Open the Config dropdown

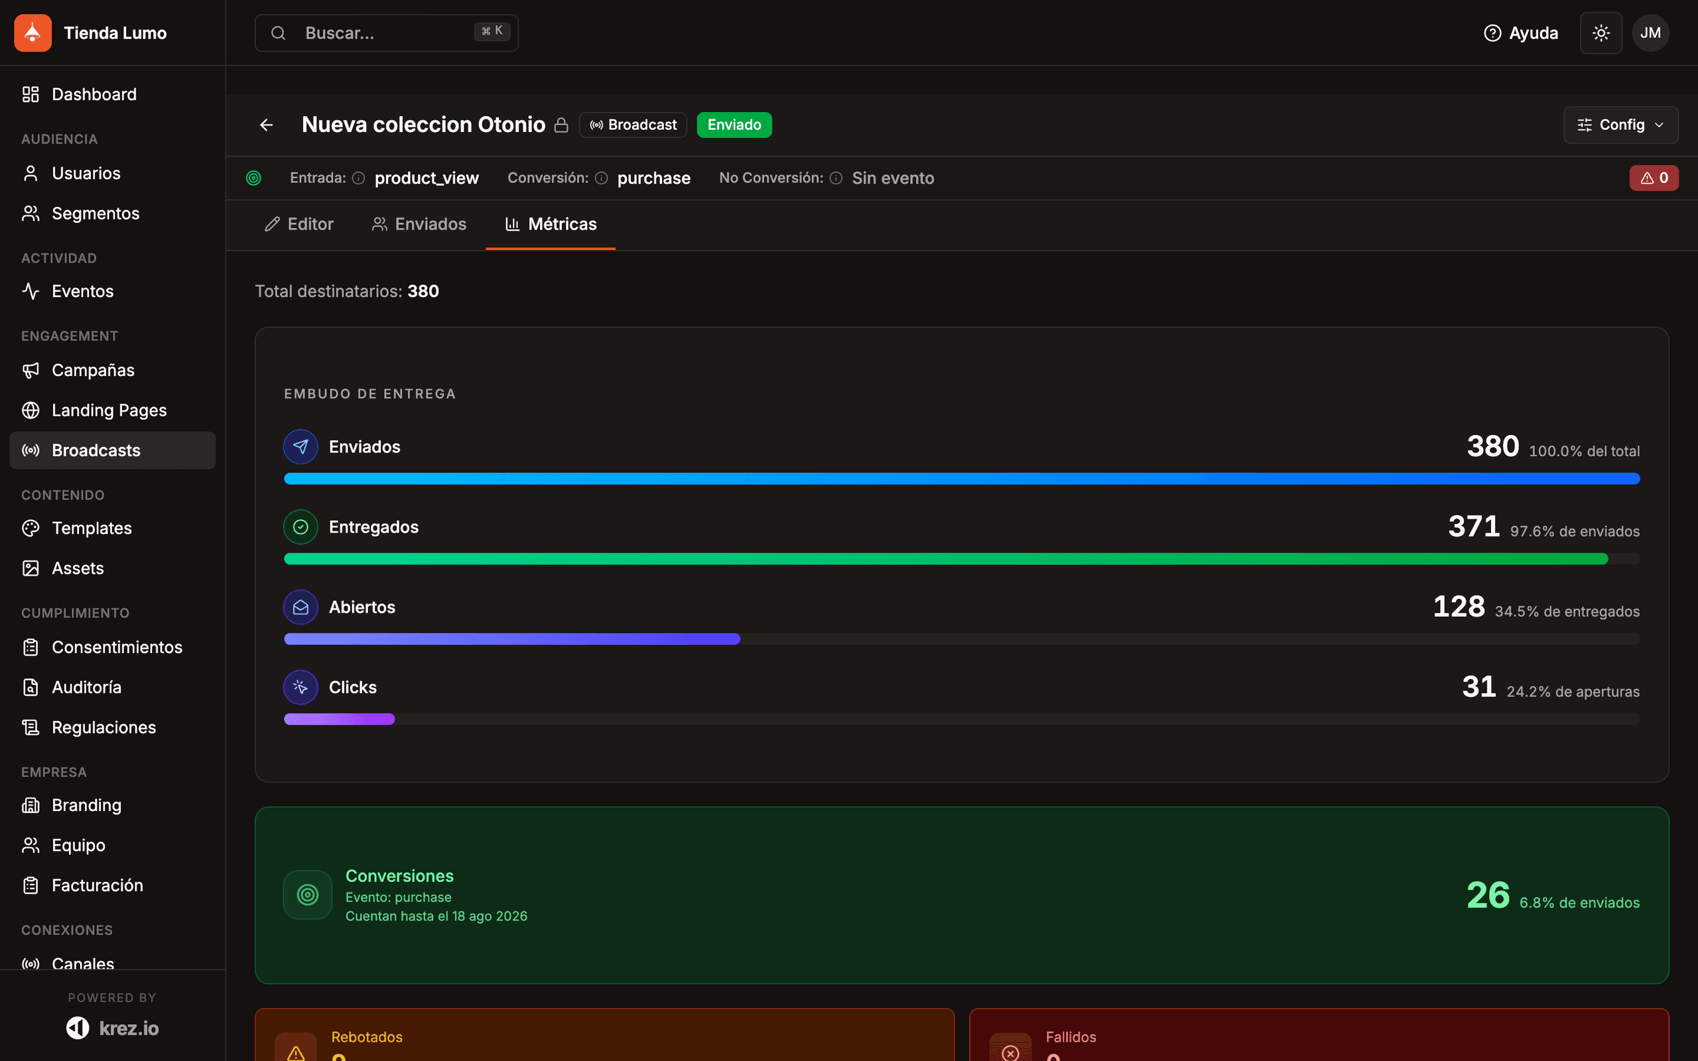[x=1621, y=125]
